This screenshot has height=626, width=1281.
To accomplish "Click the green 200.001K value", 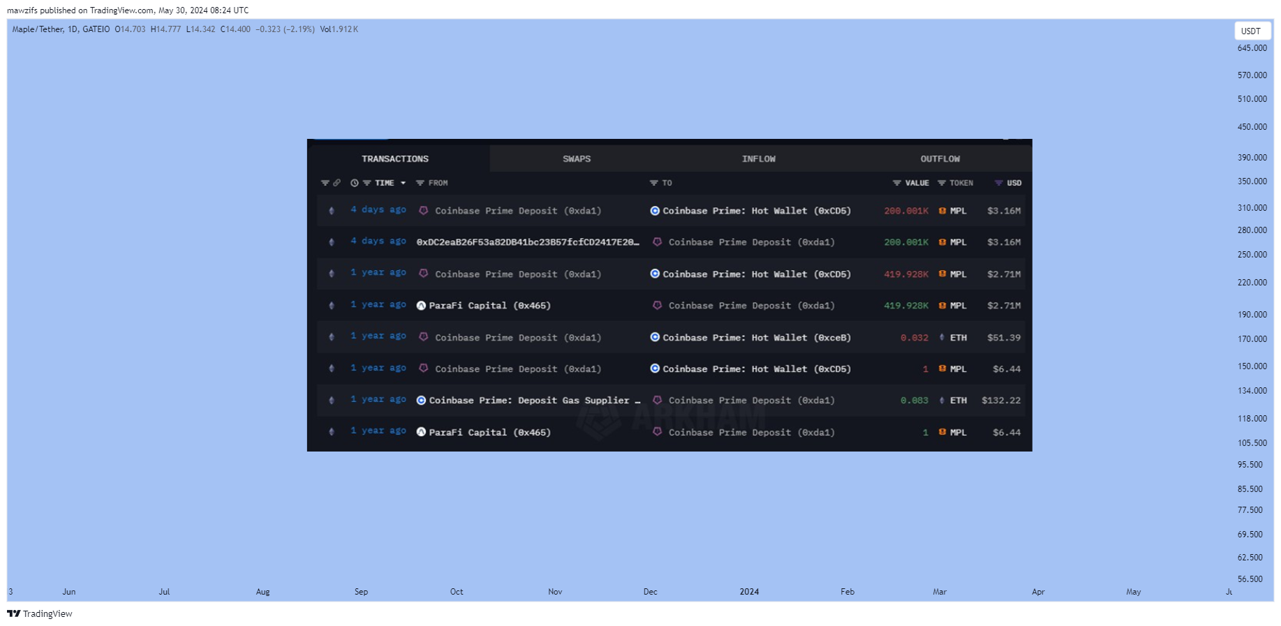I will [x=906, y=242].
